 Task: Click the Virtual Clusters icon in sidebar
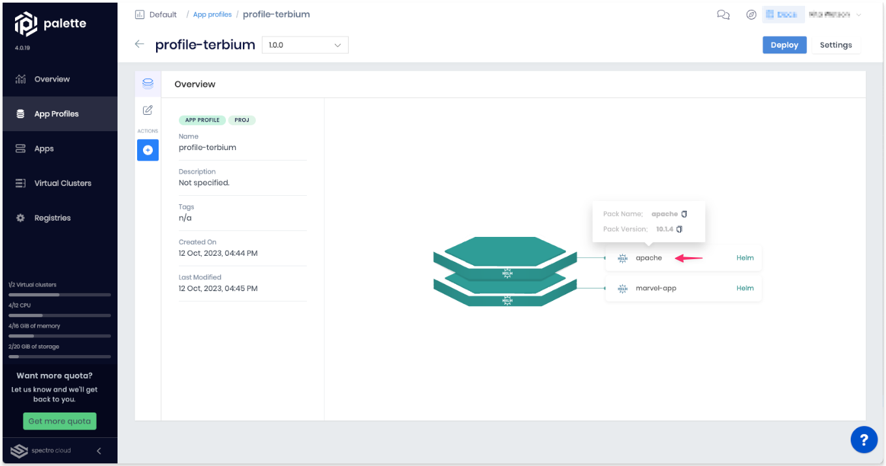pyautogui.click(x=20, y=183)
